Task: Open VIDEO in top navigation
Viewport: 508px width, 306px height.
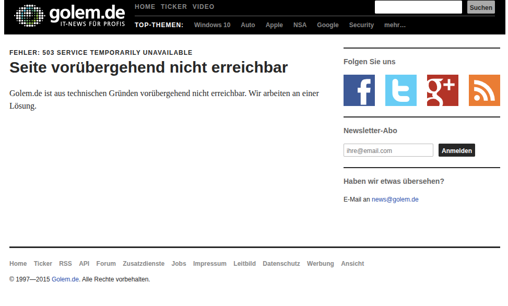Action: tap(203, 6)
